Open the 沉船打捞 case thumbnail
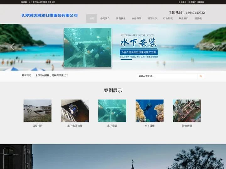The image size is (226, 169). pos(37,111)
